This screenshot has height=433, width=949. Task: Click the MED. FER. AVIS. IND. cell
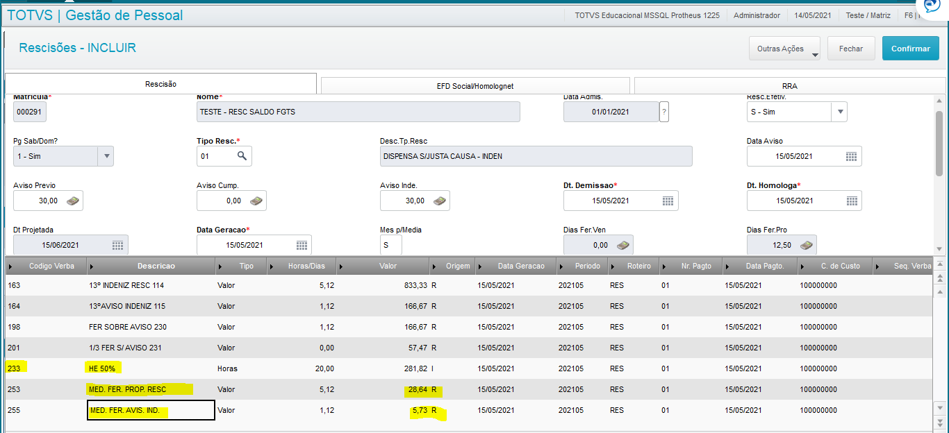pos(151,410)
